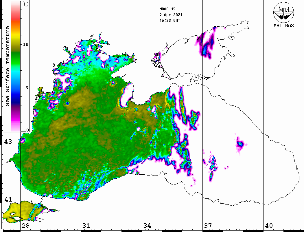Click the longitude label "28"
This screenshot has height=232, width=304.
(x=25, y=226)
